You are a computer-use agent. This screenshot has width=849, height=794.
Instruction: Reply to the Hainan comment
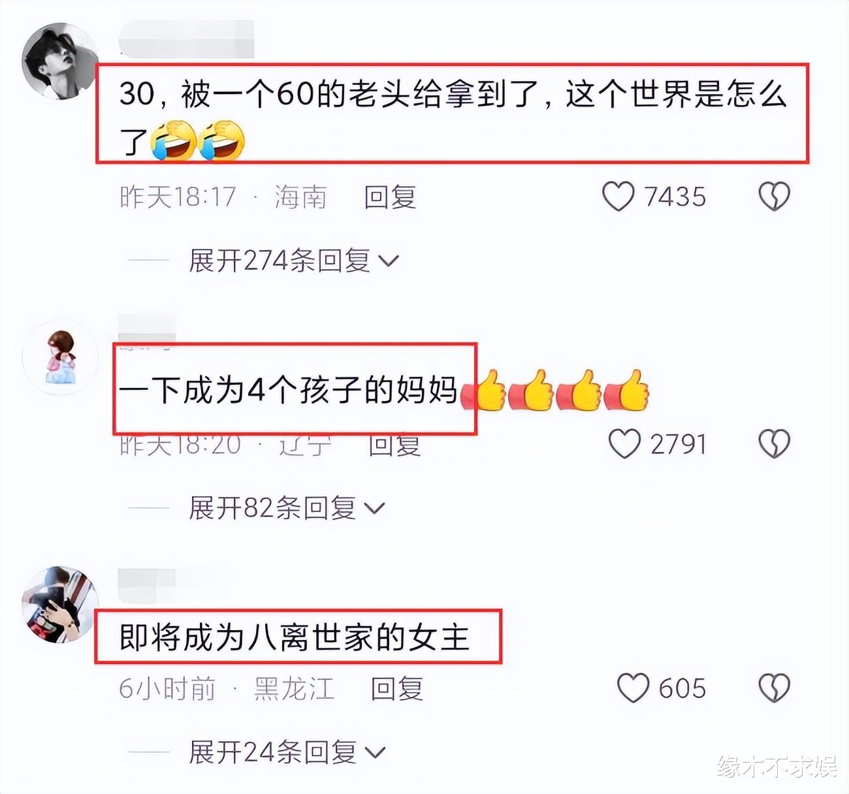coord(390,197)
